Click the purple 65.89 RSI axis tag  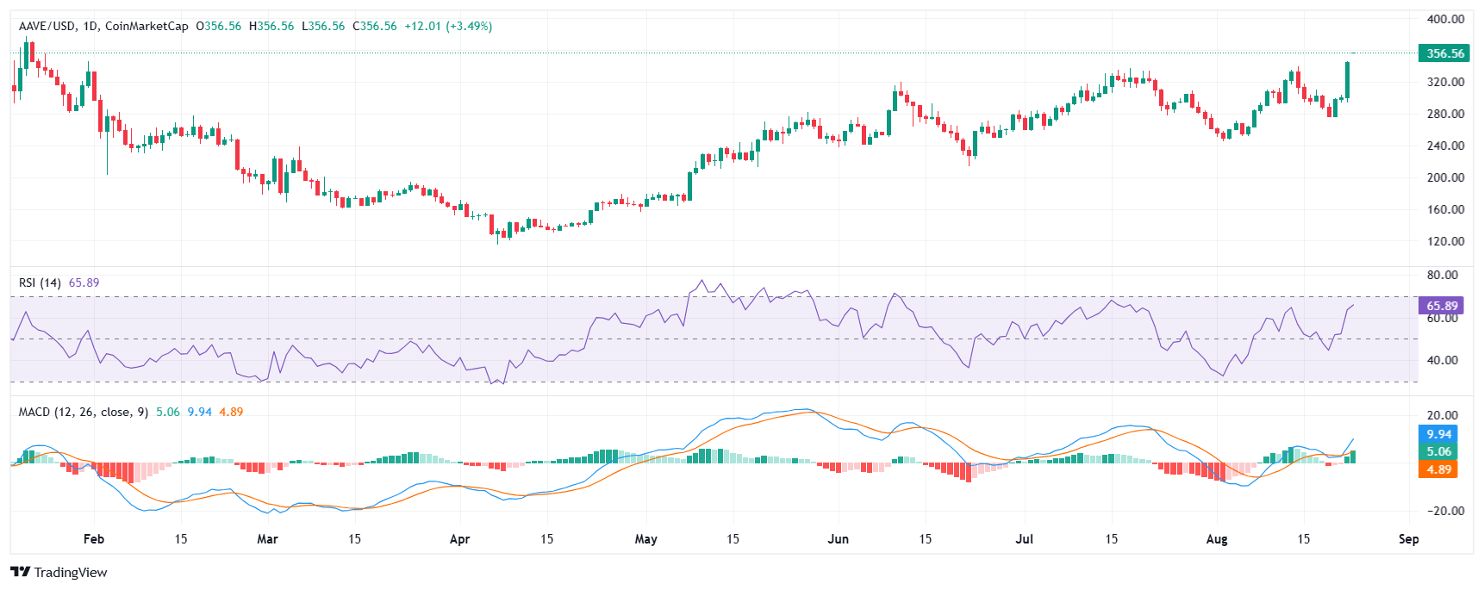click(1441, 306)
